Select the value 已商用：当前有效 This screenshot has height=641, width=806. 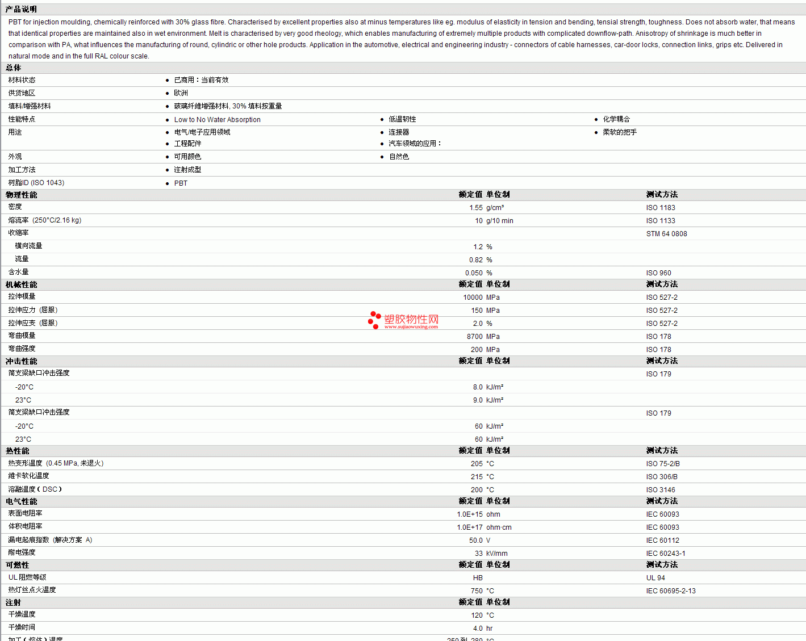point(201,80)
